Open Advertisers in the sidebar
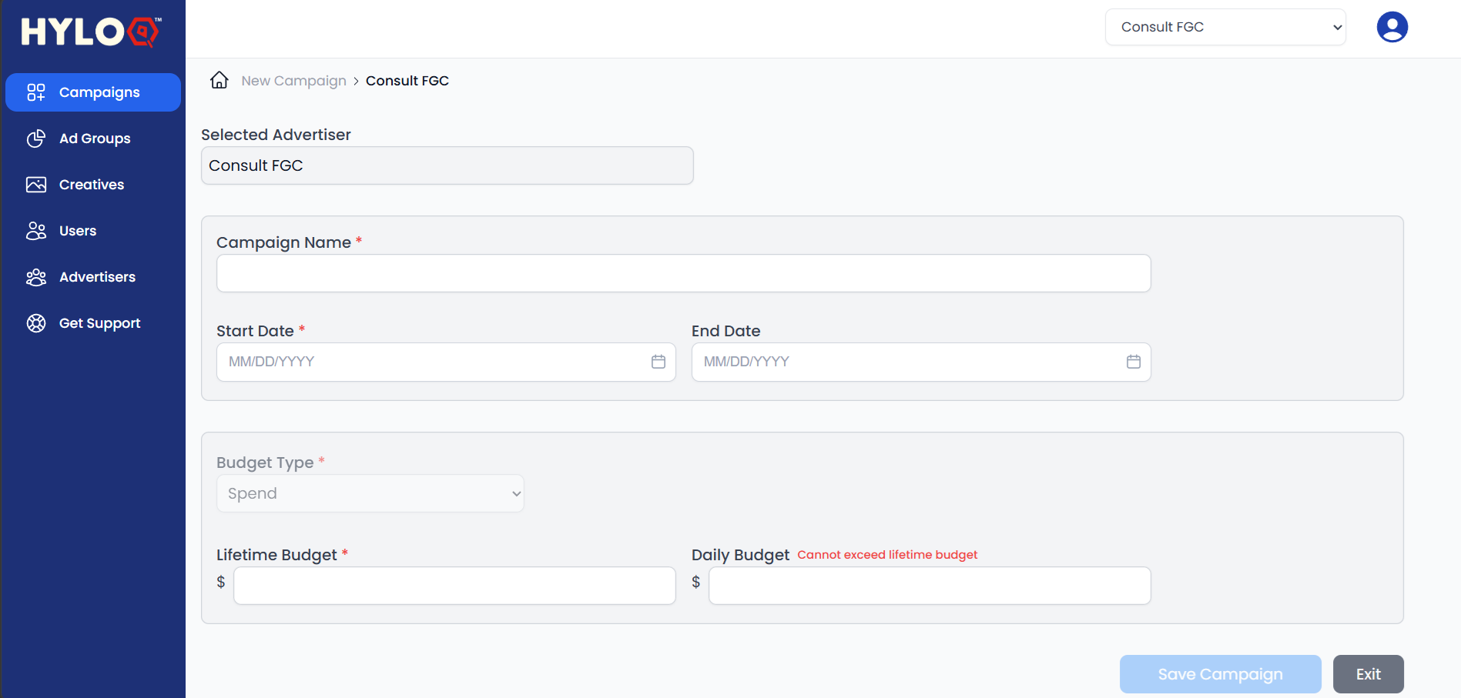This screenshot has height=698, width=1461. tap(93, 277)
